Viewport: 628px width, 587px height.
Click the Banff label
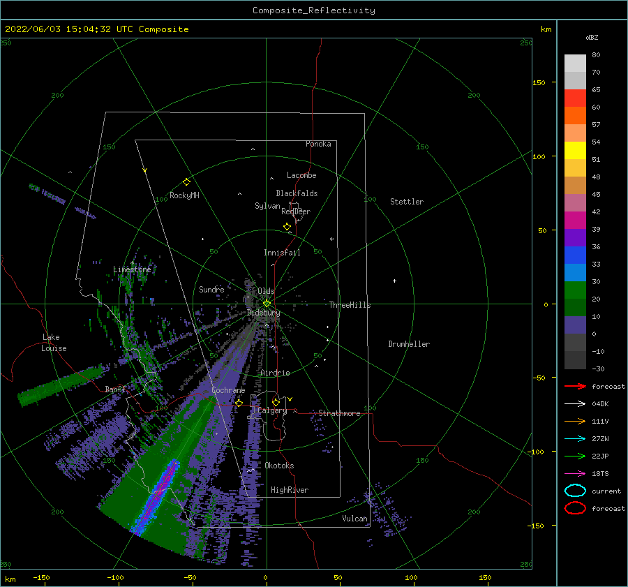pos(115,389)
